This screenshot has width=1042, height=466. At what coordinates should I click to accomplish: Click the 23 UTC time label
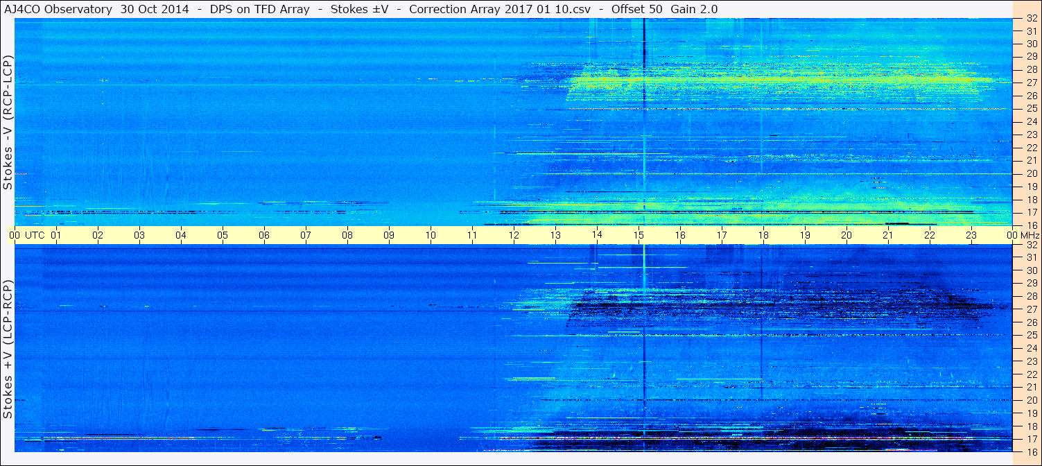[971, 235]
